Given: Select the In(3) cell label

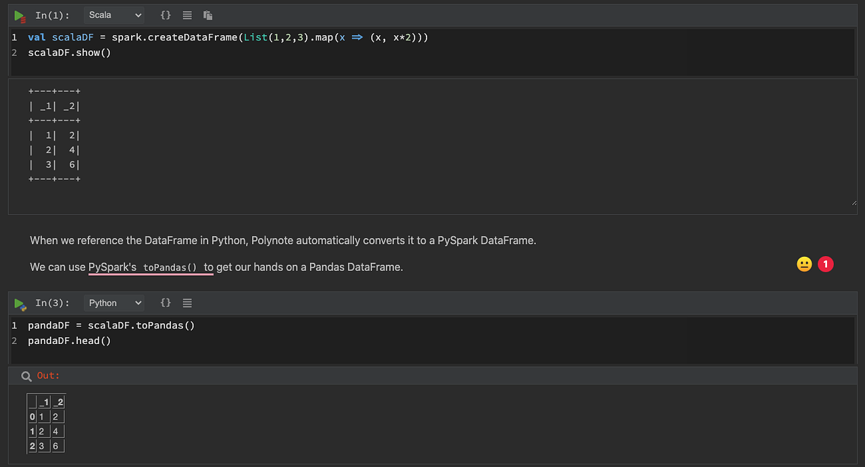Looking at the screenshot, I should [x=52, y=302].
